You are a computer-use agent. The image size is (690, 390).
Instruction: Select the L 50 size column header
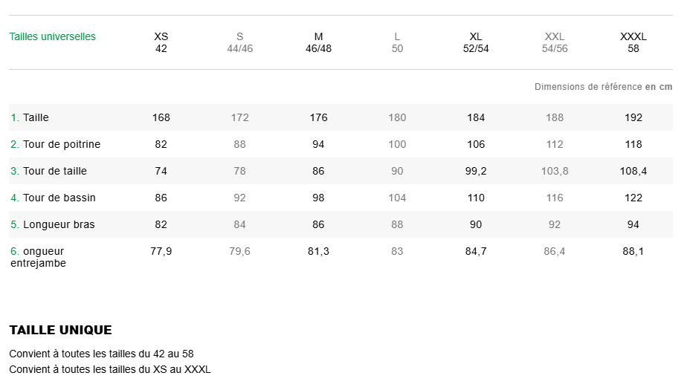click(397, 42)
